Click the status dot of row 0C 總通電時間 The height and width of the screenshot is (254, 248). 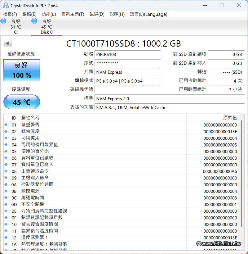(6, 198)
